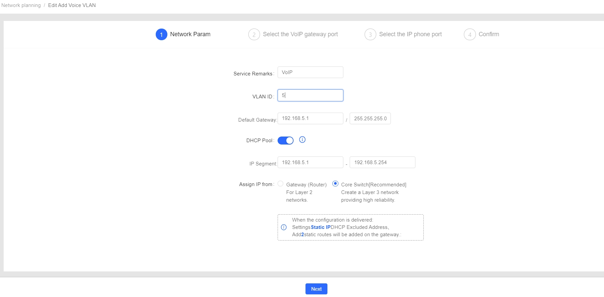
Task: Click 'For Layer 2 networks.' description
Action: [x=299, y=196]
